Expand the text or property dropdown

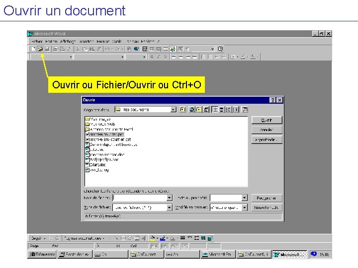[x=244, y=198]
